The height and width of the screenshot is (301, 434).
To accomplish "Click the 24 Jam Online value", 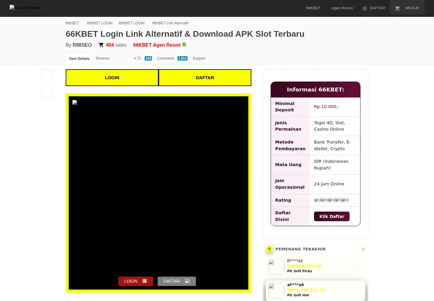I will (x=329, y=184).
